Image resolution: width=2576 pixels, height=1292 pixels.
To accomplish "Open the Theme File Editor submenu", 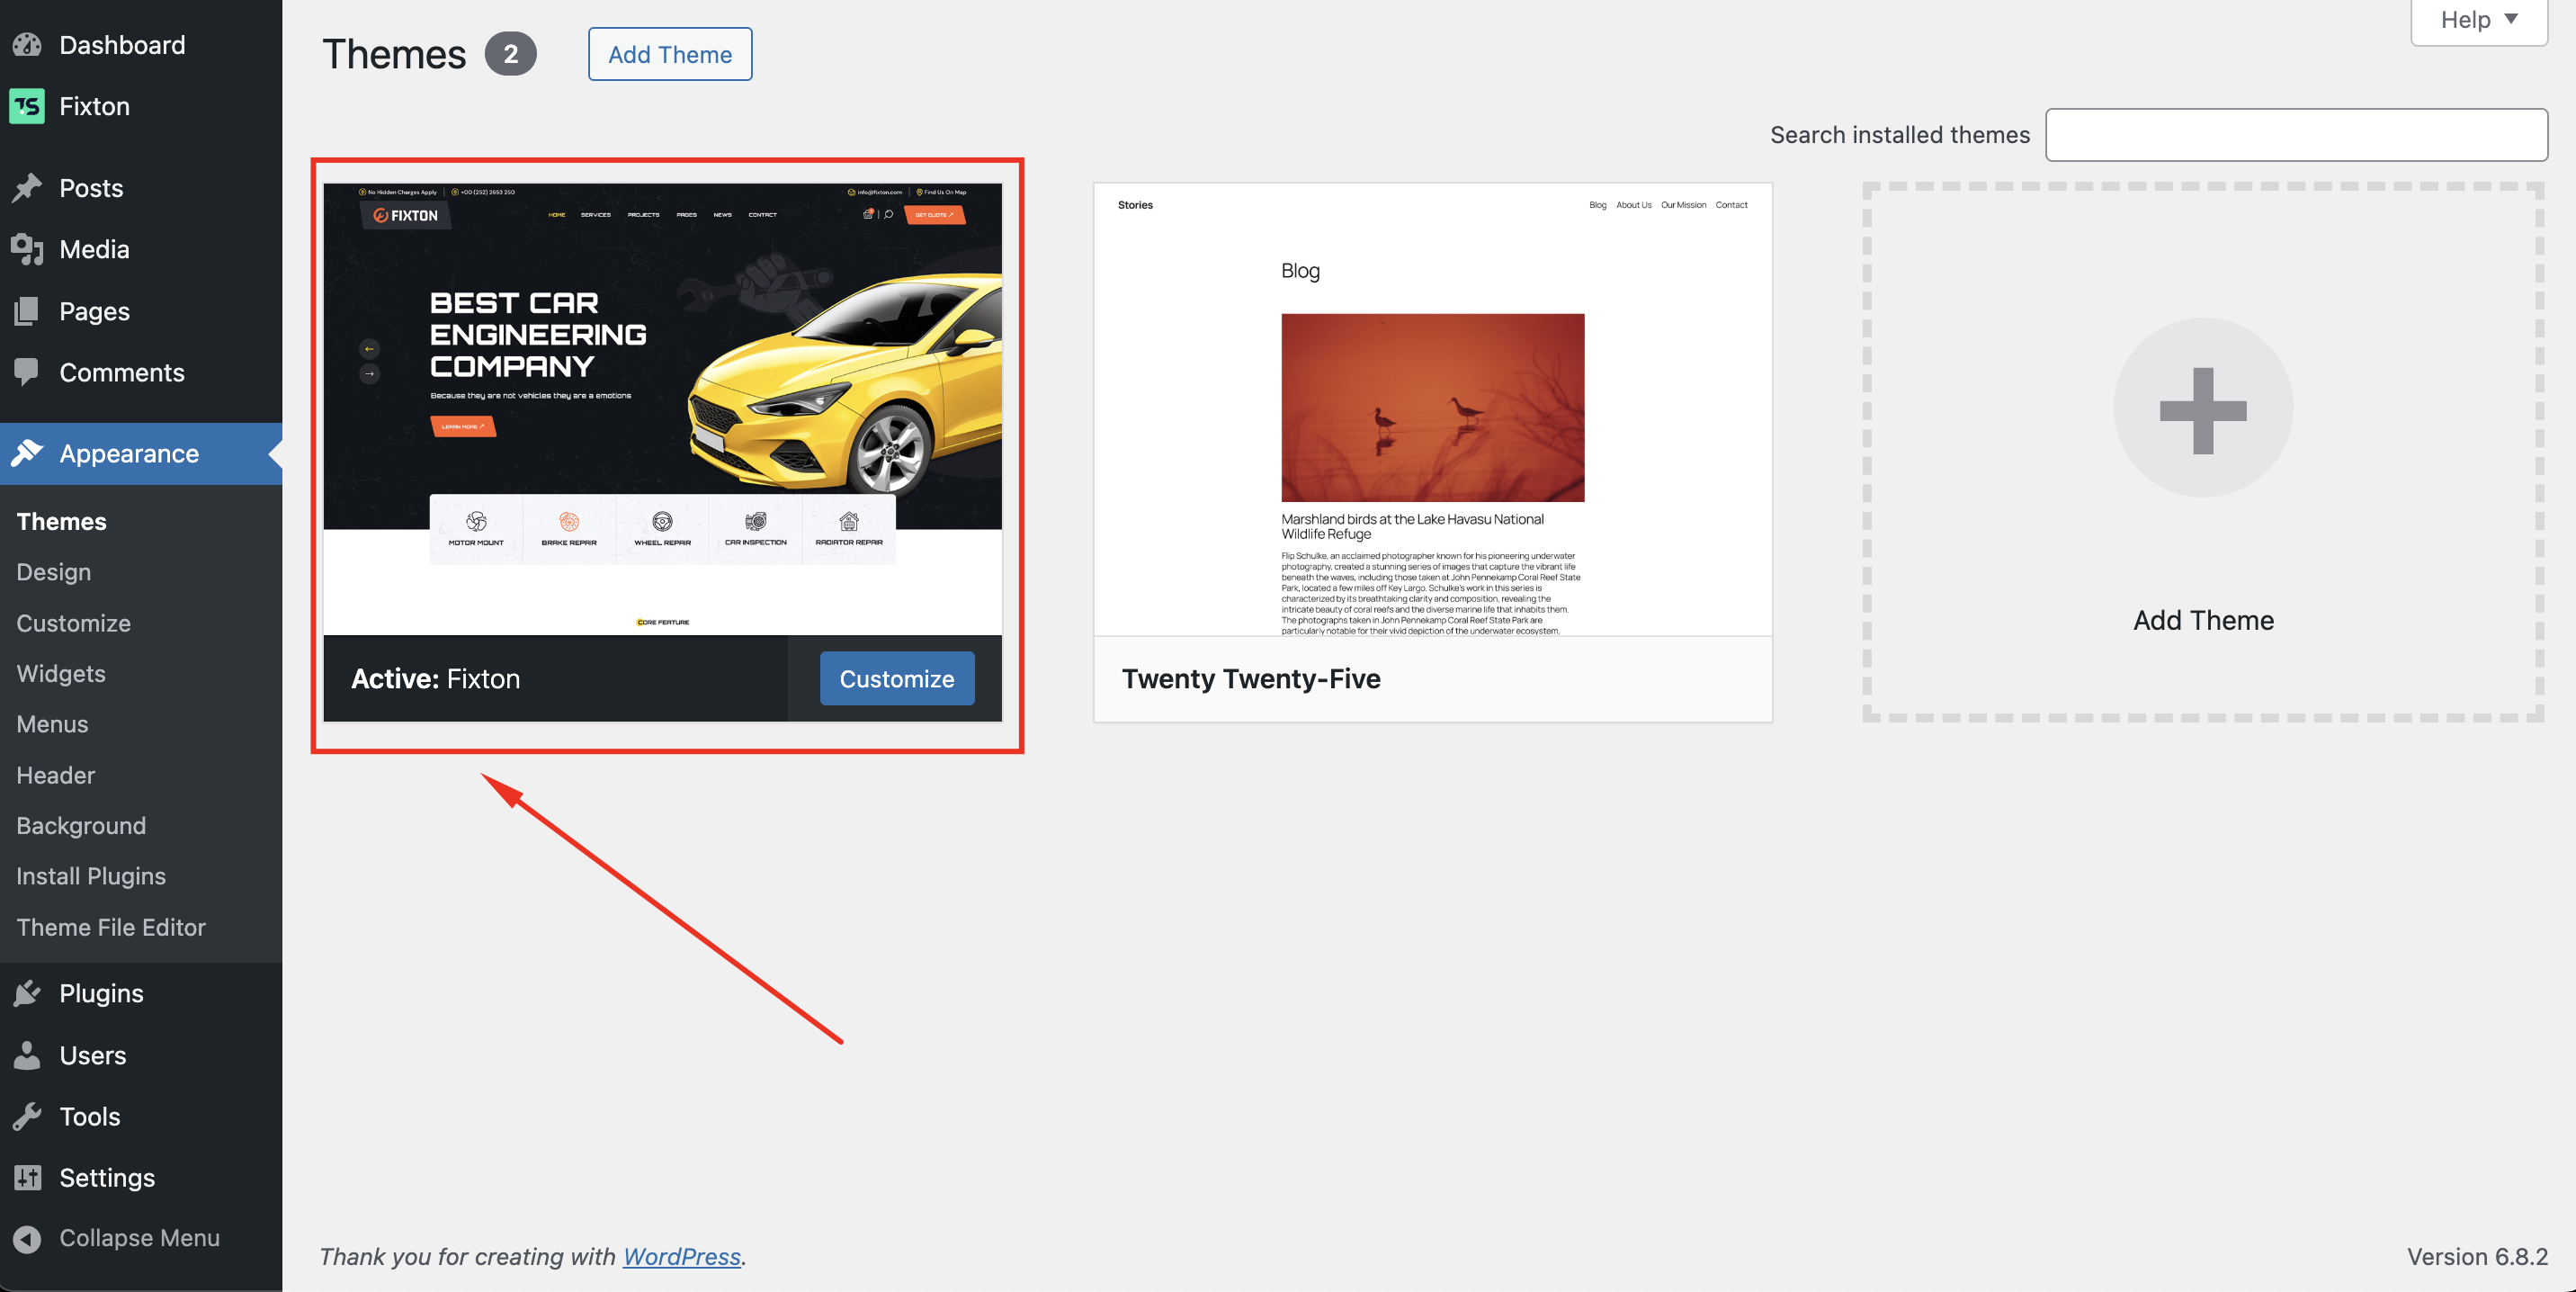I will click(x=111, y=927).
